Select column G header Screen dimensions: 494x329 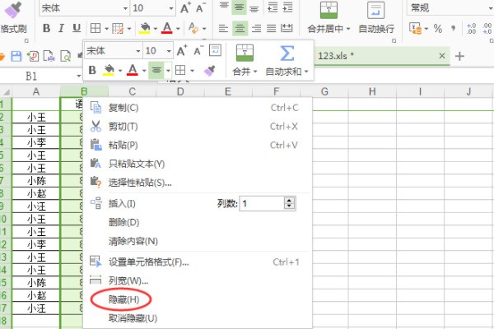(x=324, y=91)
